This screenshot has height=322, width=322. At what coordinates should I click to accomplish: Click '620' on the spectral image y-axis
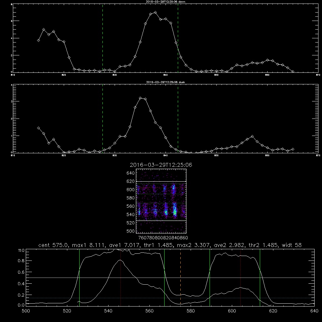coord(130,181)
